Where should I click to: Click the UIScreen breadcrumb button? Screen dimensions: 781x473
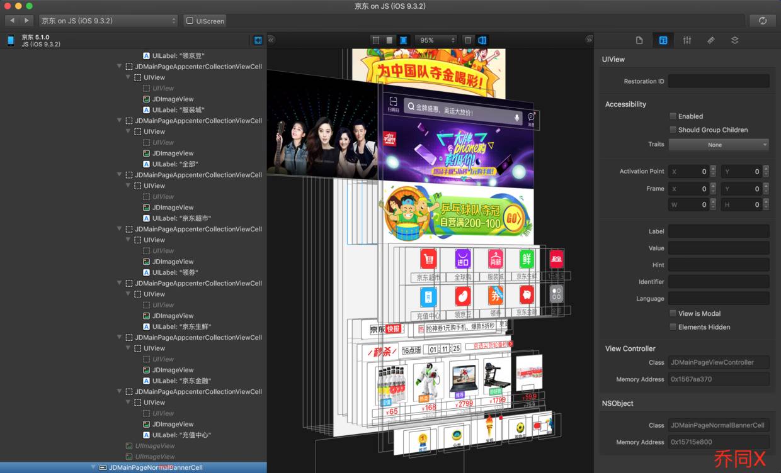coord(205,21)
